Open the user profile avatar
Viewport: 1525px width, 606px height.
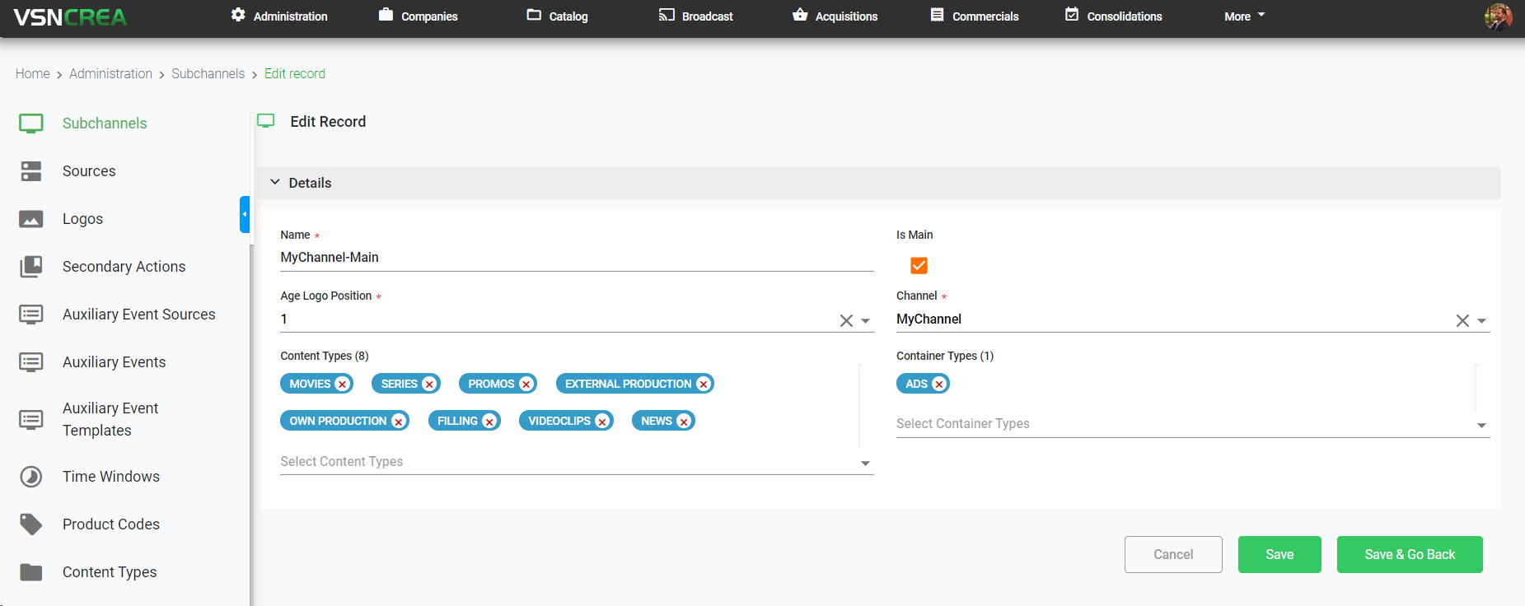1497,16
